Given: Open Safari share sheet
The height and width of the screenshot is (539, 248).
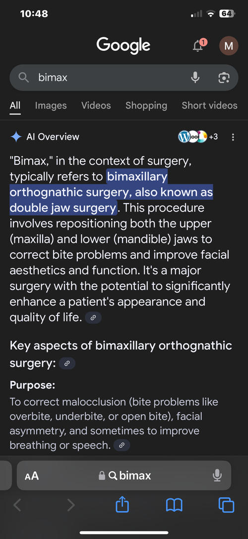Looking at the screenshot, I should click(x=123, y=505).
